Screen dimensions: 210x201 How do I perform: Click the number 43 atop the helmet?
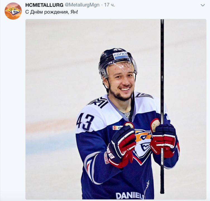click(116, 50)
